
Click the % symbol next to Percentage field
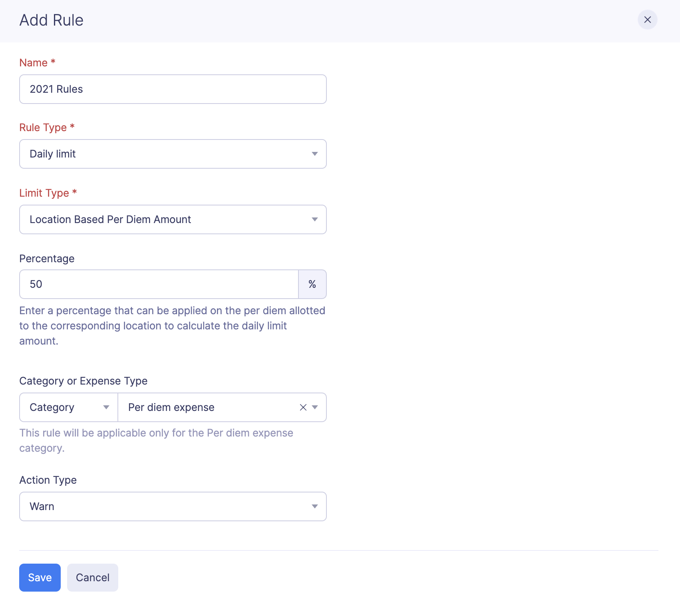click(x=312, y=284)
